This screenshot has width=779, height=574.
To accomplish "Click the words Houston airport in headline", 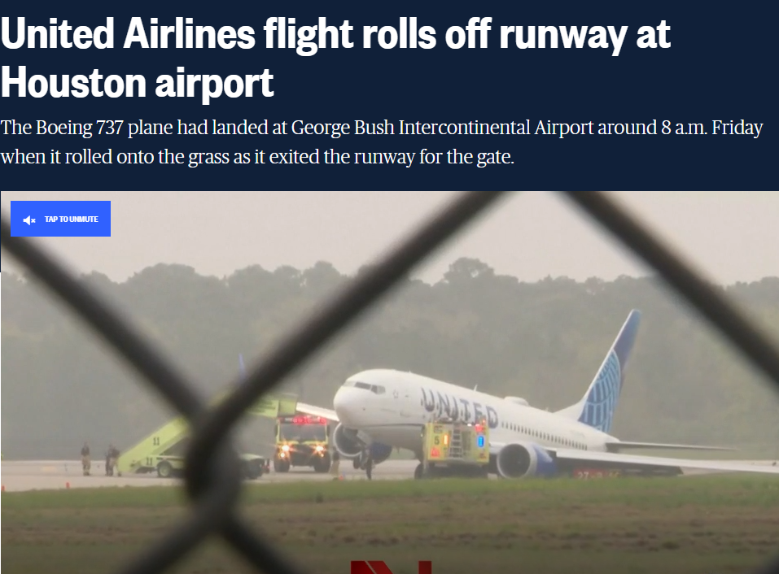I will click(x=137, y=82).
